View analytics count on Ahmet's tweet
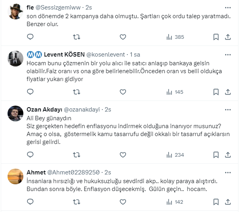 [174, 202]
